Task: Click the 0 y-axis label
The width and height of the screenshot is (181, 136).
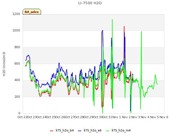Action: [x=19, y=113]
